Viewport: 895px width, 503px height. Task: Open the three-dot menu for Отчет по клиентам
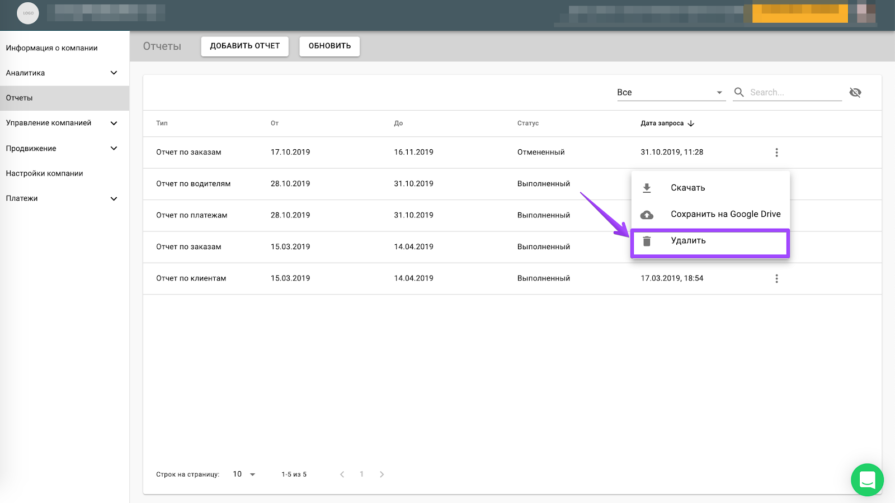(776, 278)
